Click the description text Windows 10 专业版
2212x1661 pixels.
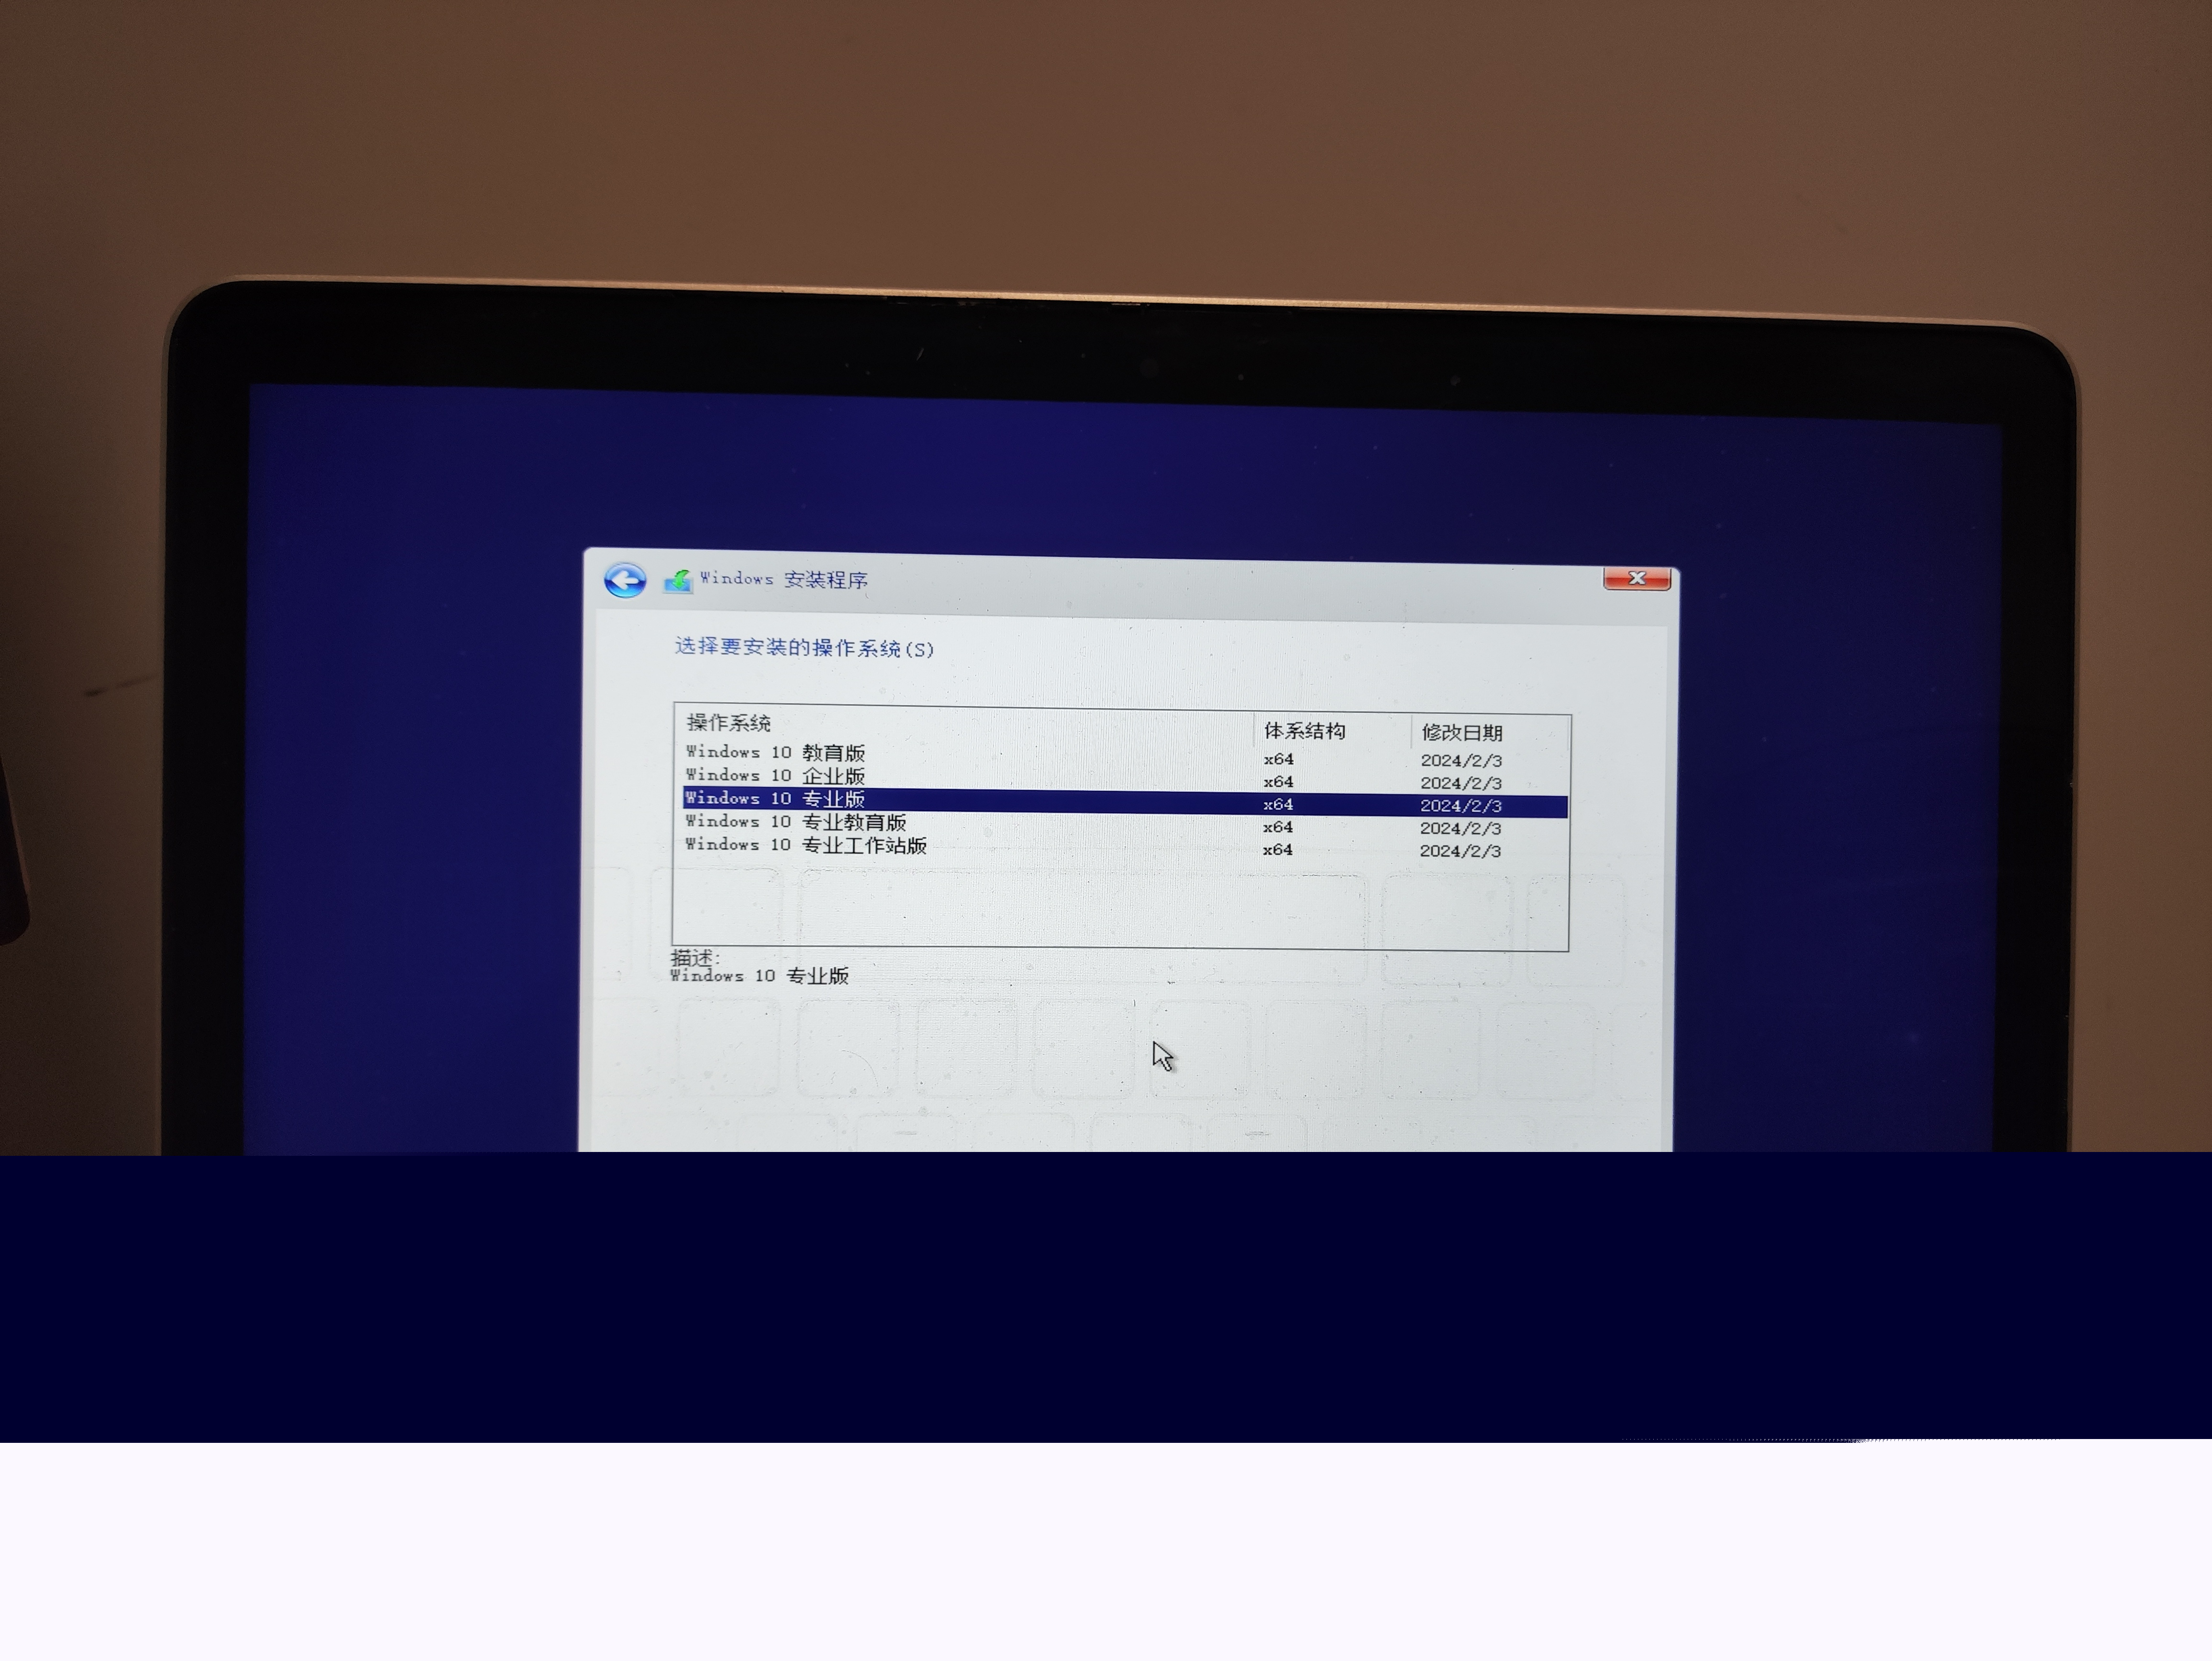click(x=759, y=976)
